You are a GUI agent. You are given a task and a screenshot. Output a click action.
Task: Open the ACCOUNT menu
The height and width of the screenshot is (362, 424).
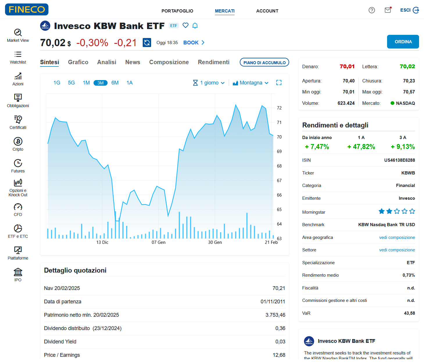point(267,11)
